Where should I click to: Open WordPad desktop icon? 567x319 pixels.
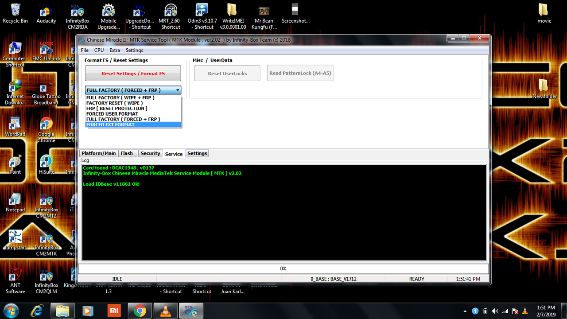[x=15, y=126]
